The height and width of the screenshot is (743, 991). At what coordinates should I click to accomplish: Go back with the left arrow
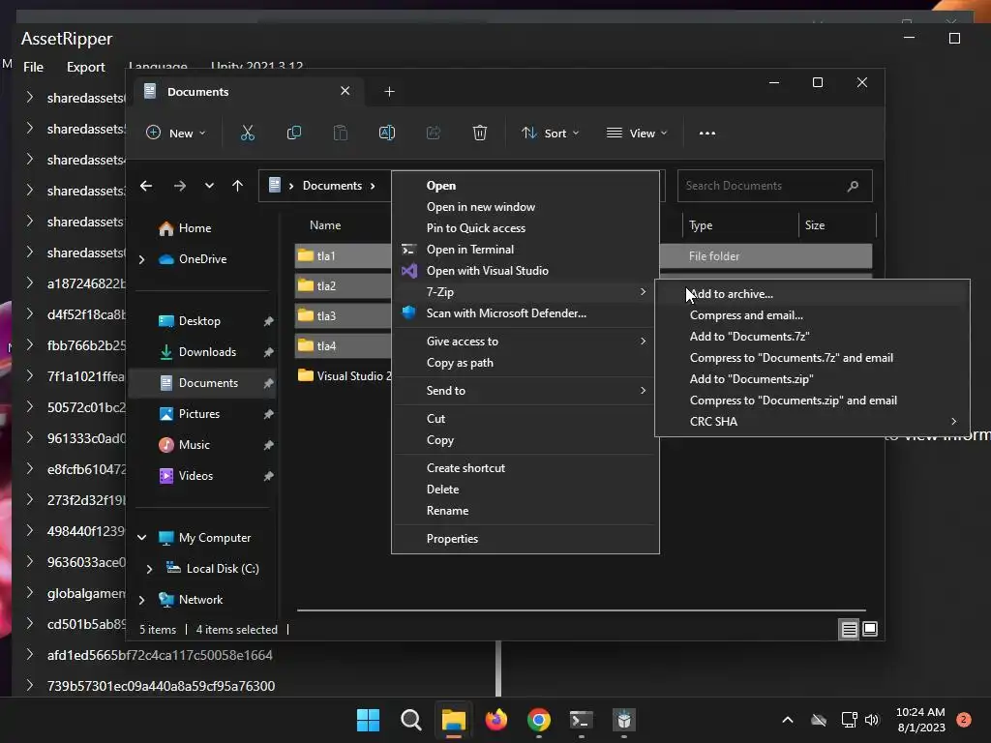point(146,186)
